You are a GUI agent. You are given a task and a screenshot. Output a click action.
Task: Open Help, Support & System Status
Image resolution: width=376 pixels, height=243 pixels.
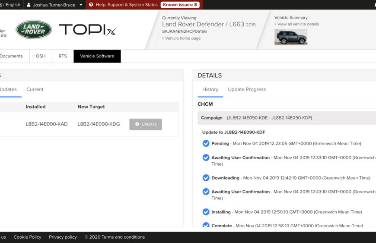[127, 5]
